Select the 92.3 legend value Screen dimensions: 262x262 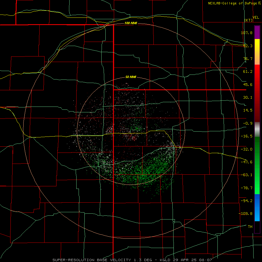pyautogui.click(x=248, y=46)
